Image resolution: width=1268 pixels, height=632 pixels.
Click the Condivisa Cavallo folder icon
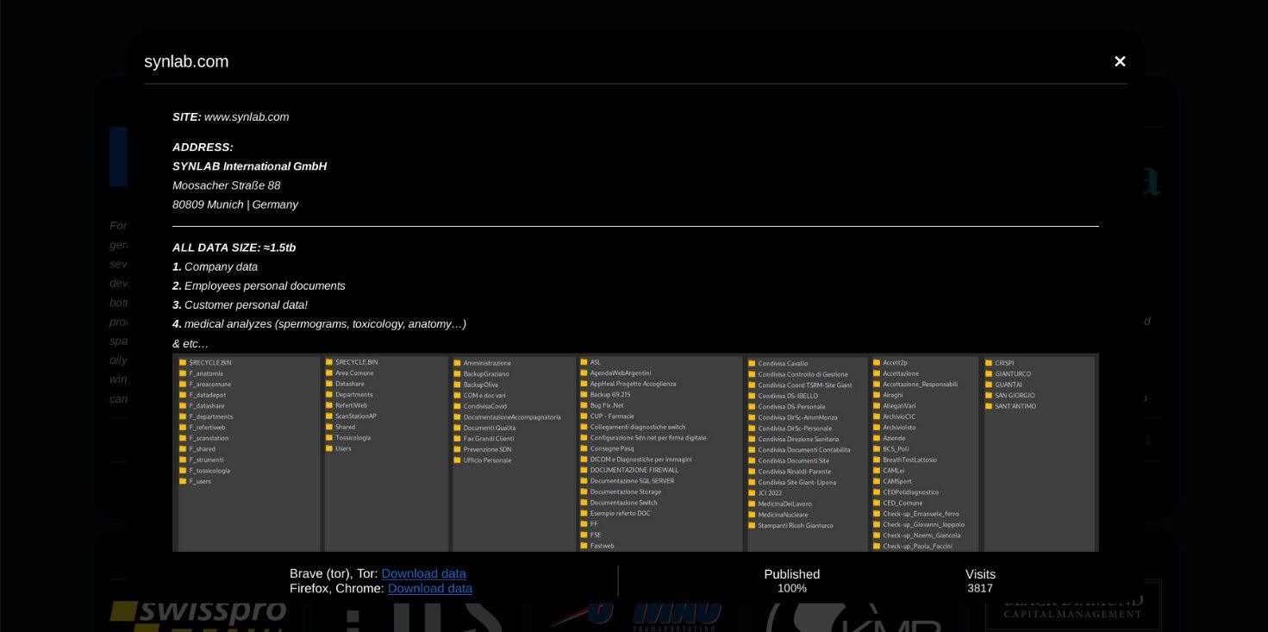coord(752,364)
